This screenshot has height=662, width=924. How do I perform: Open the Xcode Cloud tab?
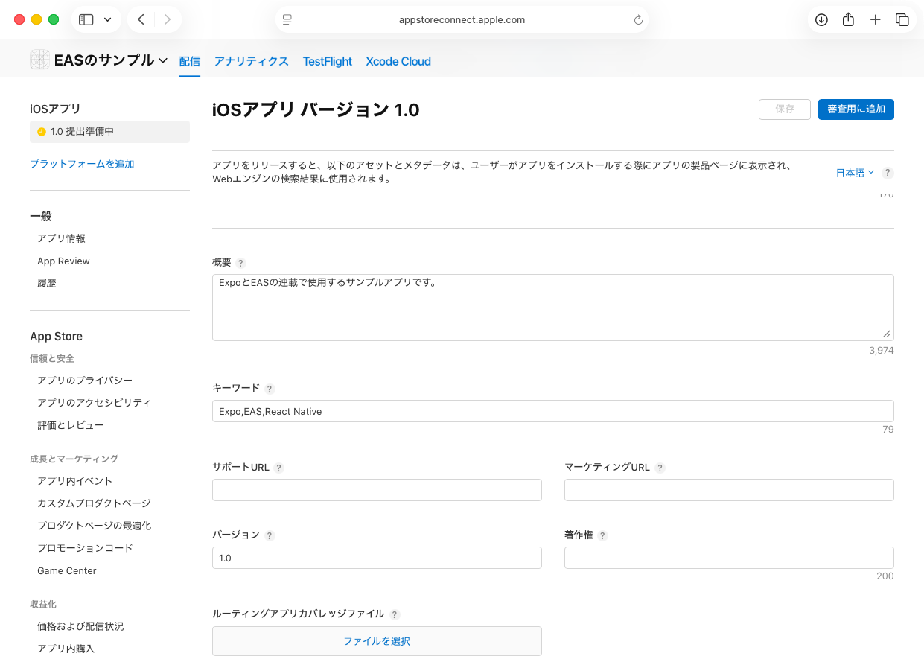[x=398, y=61]
